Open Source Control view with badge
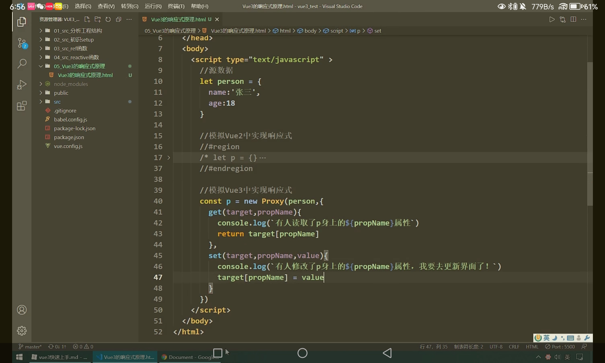The image size is (605, 363). [x=22, y=43]
